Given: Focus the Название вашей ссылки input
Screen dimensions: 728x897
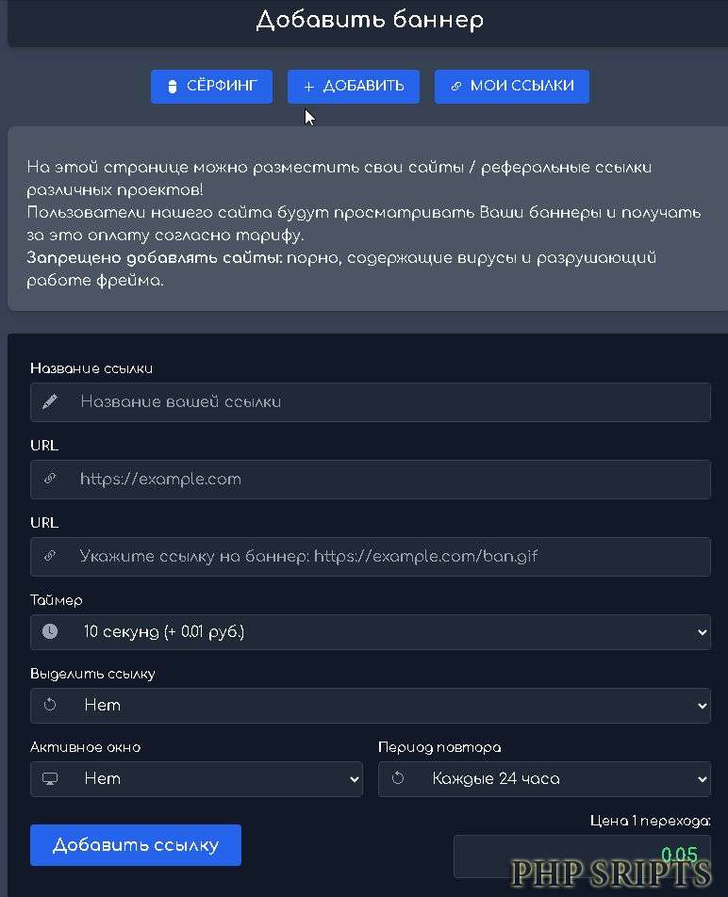Looking at the screenshot, I should coord(371,402).
